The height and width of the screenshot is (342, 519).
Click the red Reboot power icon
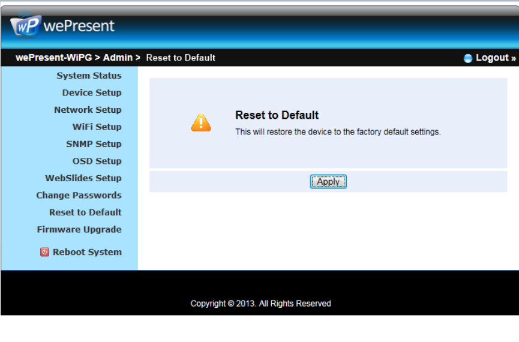pyautogui.click(x=44, y=252)
